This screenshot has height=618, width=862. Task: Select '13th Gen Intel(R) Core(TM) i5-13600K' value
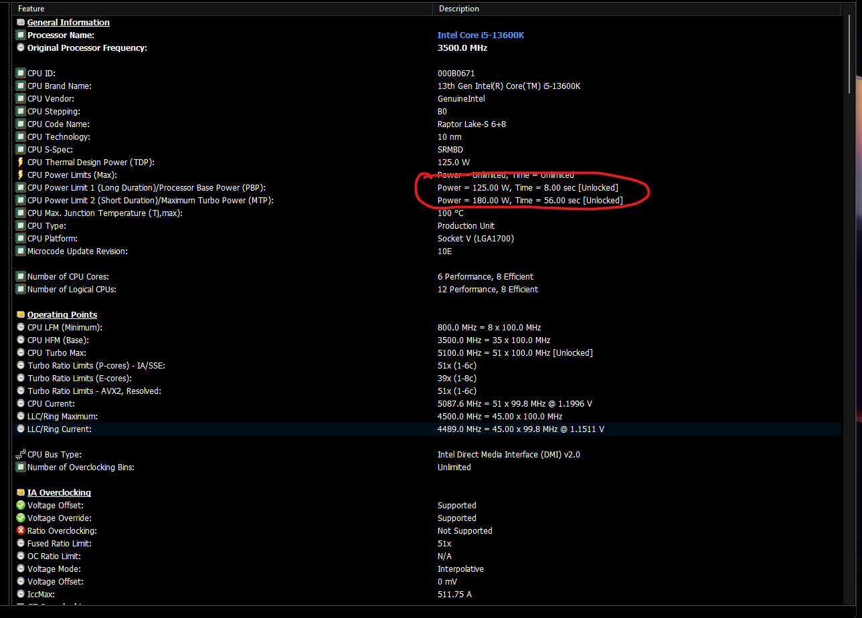pyautogui.click(x=510, y=86)
